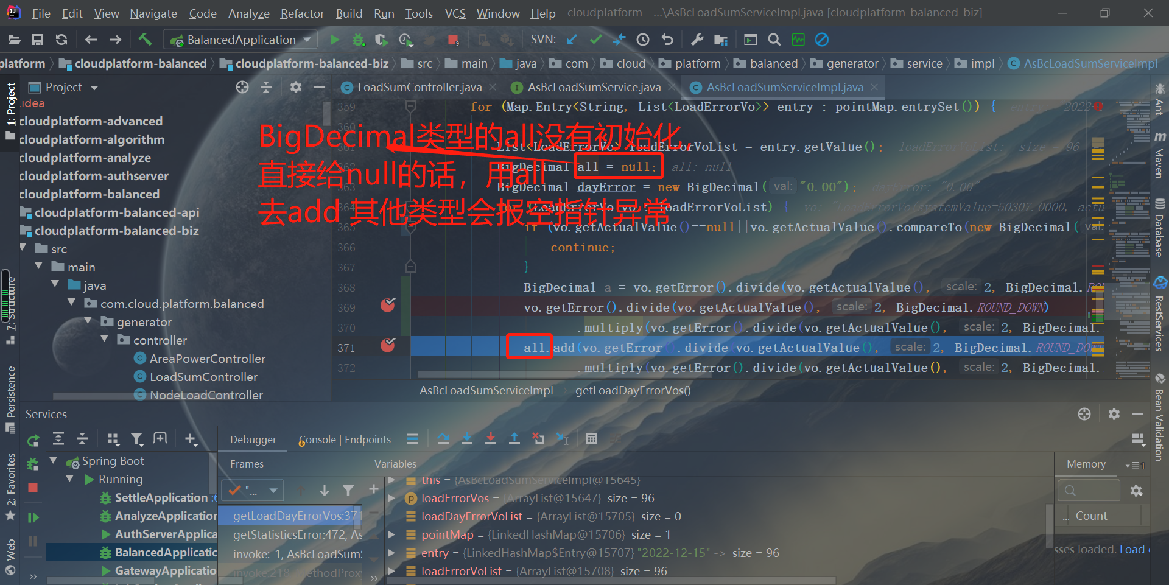Collapse the Spring Boot services node
Image resolution: width=1169 pixels, height=585 pixels.
click(x=54, y=461)
